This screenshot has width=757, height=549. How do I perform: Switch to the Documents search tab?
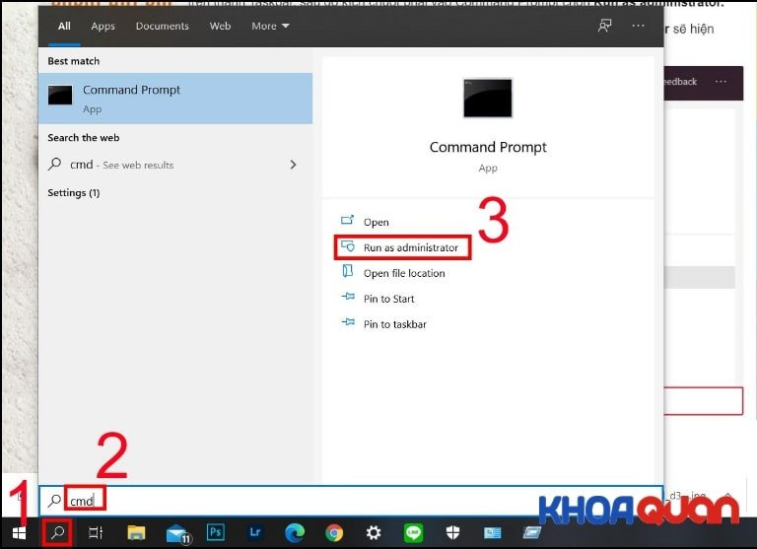(163, 26)
